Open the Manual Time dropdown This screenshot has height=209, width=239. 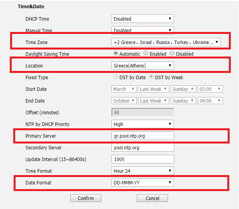click(142, 30)
